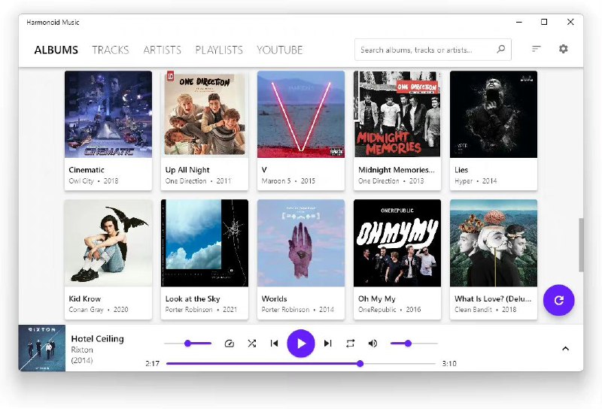Click 'Hyper • 2014' text
This screenshot has height=409, width=602.
click(x=476, y=180)
